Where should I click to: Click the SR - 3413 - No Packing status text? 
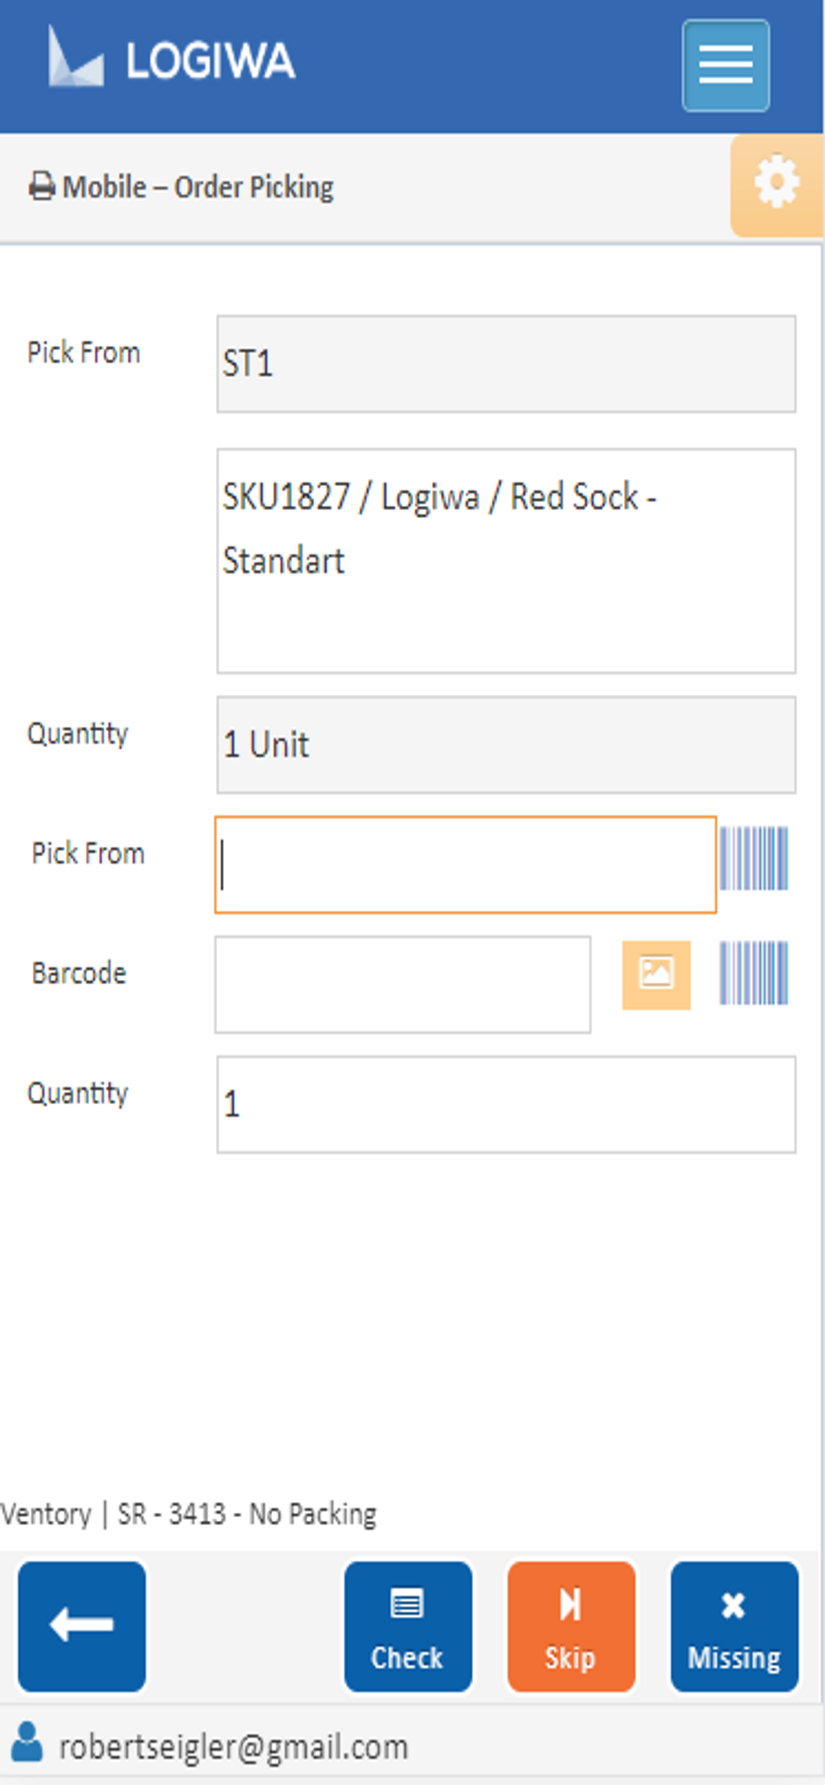point(247,1513)
